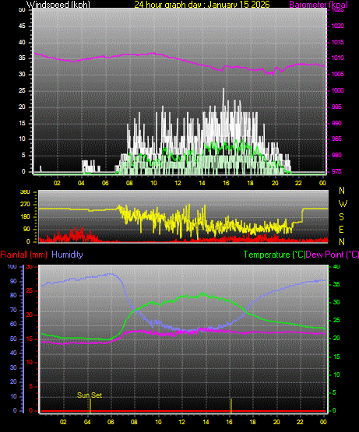The width and height of the screenshot is (359, 432).
Task: Click the yellow marker line under 'Sun Set'
Action: point(90,406)
